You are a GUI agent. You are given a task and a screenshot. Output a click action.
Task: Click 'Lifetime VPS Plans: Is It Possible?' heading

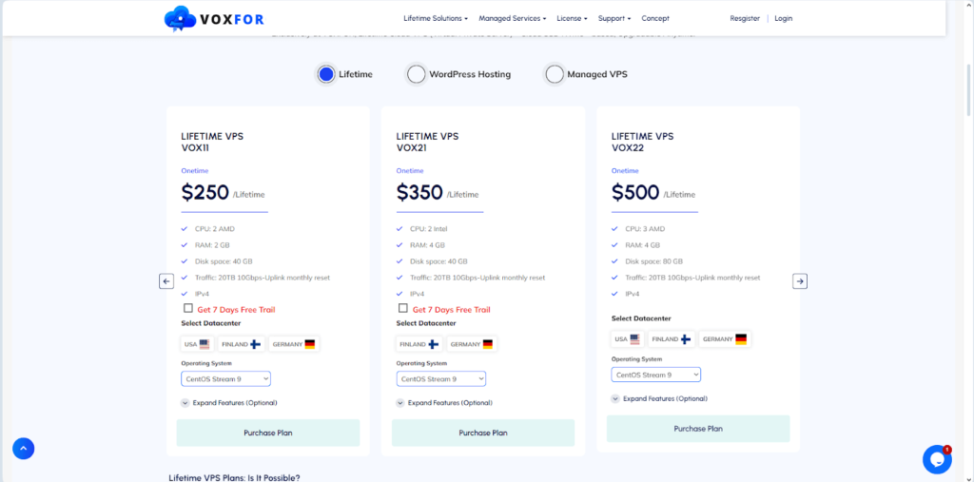tap(234, 477)
